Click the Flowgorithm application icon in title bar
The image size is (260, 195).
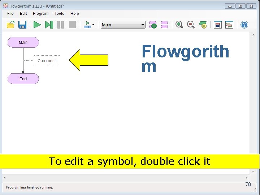[x=5, y=6]
